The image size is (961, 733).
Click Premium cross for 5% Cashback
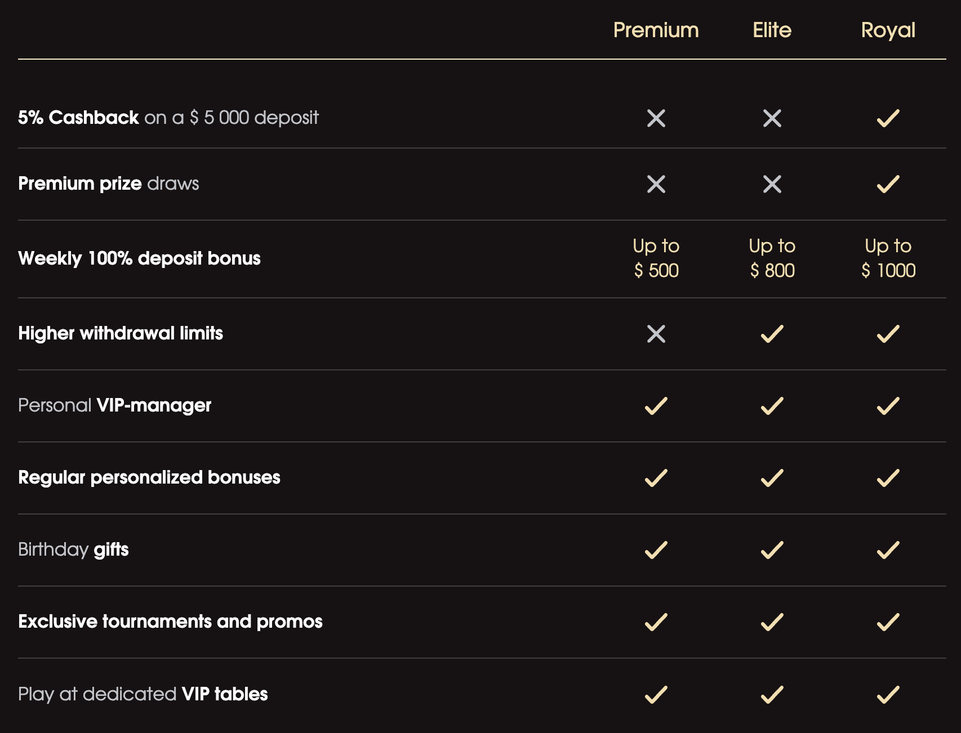click(x=656, y=118)
